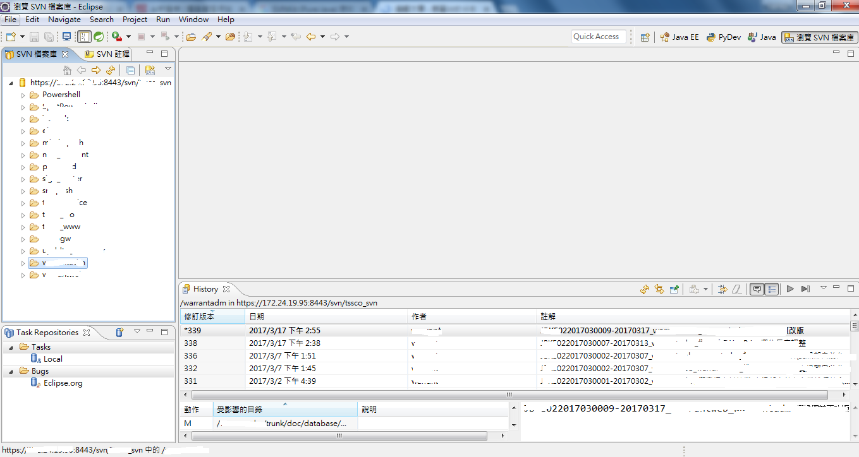
Task: Click the Spring green leaf toolbar icon
Action: [x=99, y=37]
